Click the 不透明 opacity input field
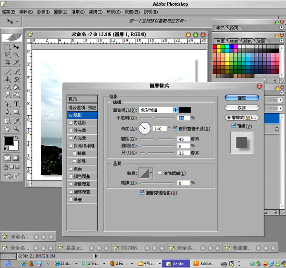The width and height of the screenshot is (286, 268). 183,118
